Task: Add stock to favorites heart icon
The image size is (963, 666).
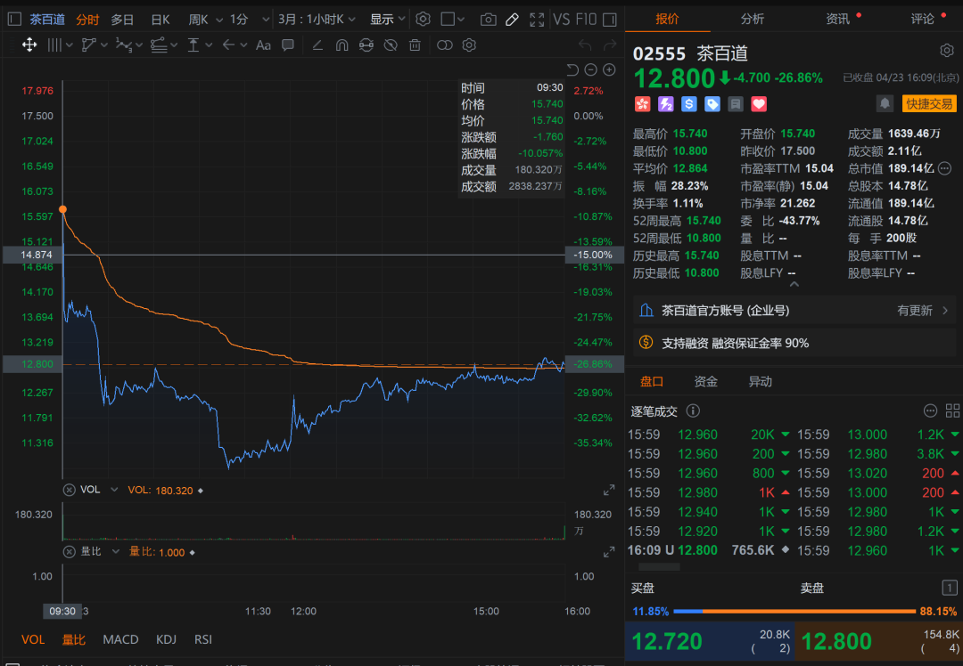Action: tap(759, 104)
